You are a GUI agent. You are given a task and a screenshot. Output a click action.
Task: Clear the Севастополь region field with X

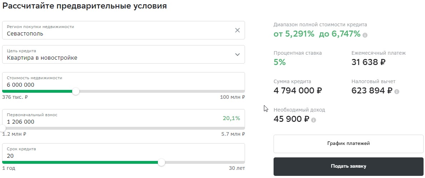pos(237,30)
